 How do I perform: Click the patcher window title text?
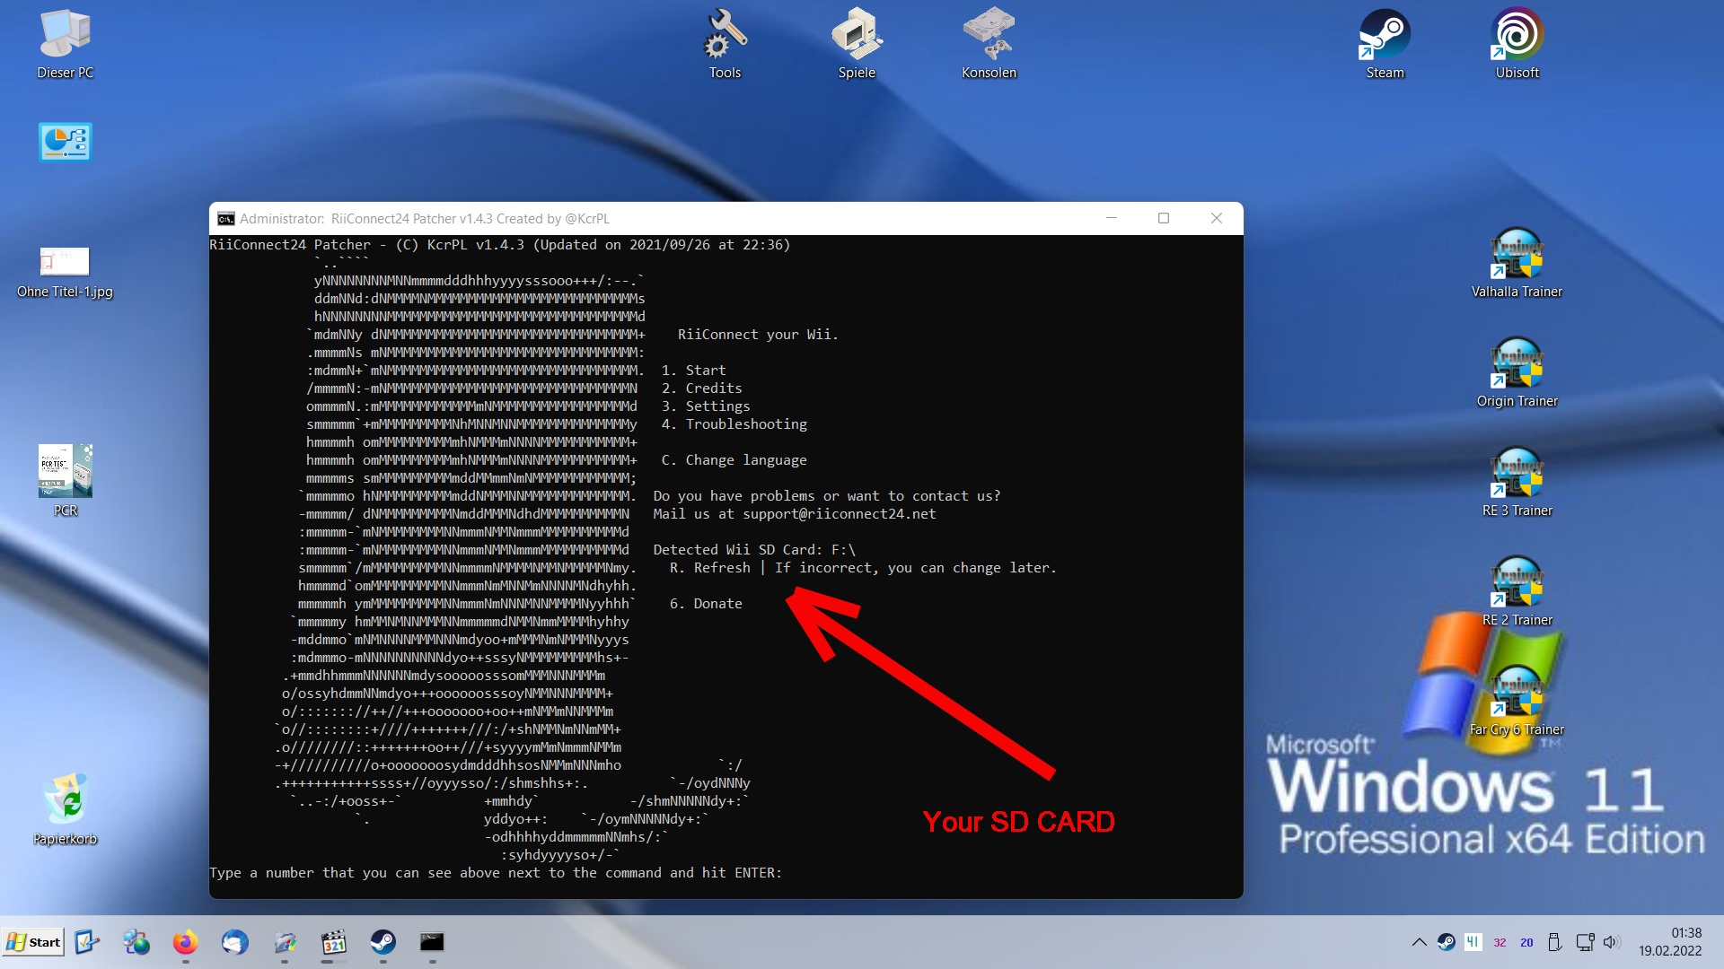pyautogui.click(x=425, y=219)
